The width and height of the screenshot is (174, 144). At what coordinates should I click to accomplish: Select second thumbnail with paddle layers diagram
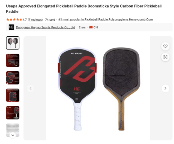[13, 60]
